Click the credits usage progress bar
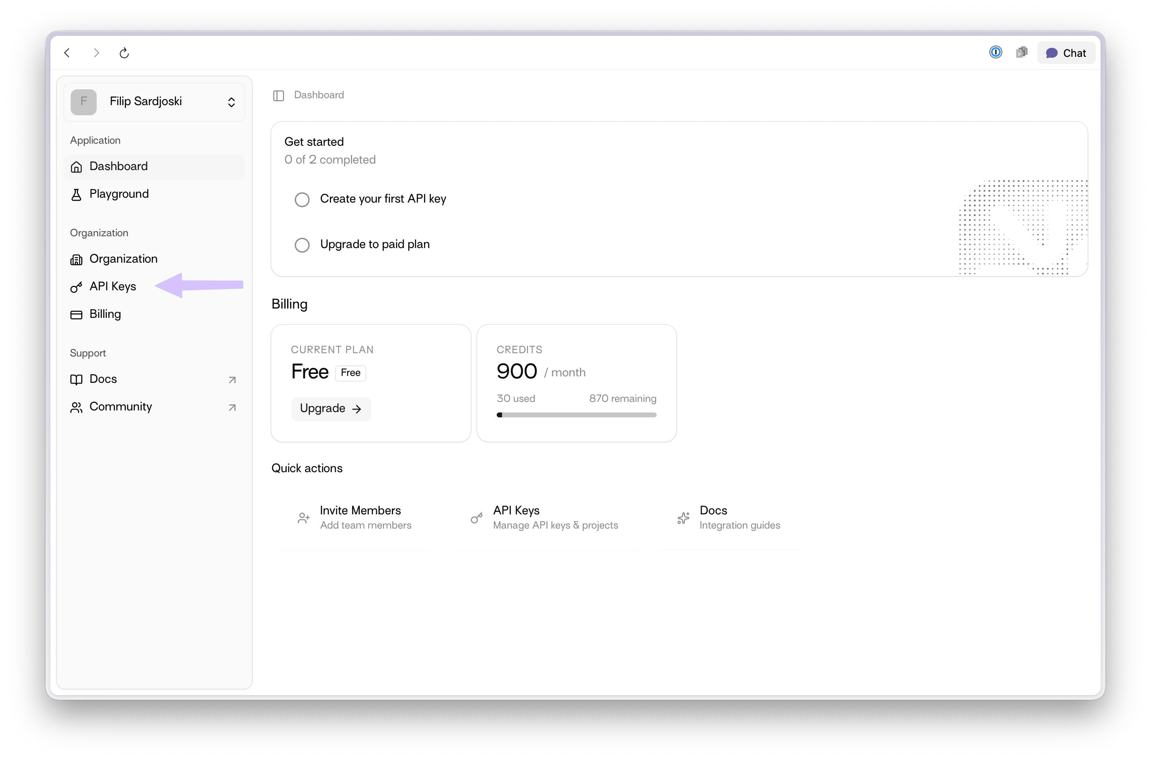Viewport: 1151px width, 760px height. [x=576, y=415]
